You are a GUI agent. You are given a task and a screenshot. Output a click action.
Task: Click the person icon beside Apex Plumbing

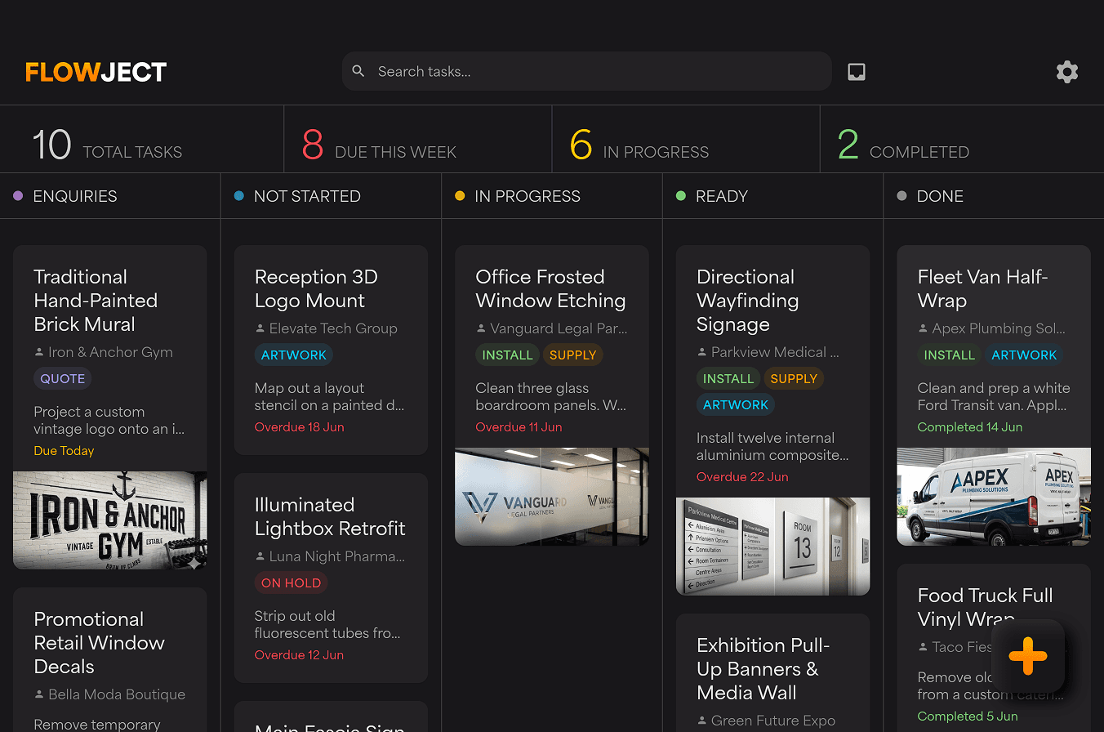pos(924,328)
